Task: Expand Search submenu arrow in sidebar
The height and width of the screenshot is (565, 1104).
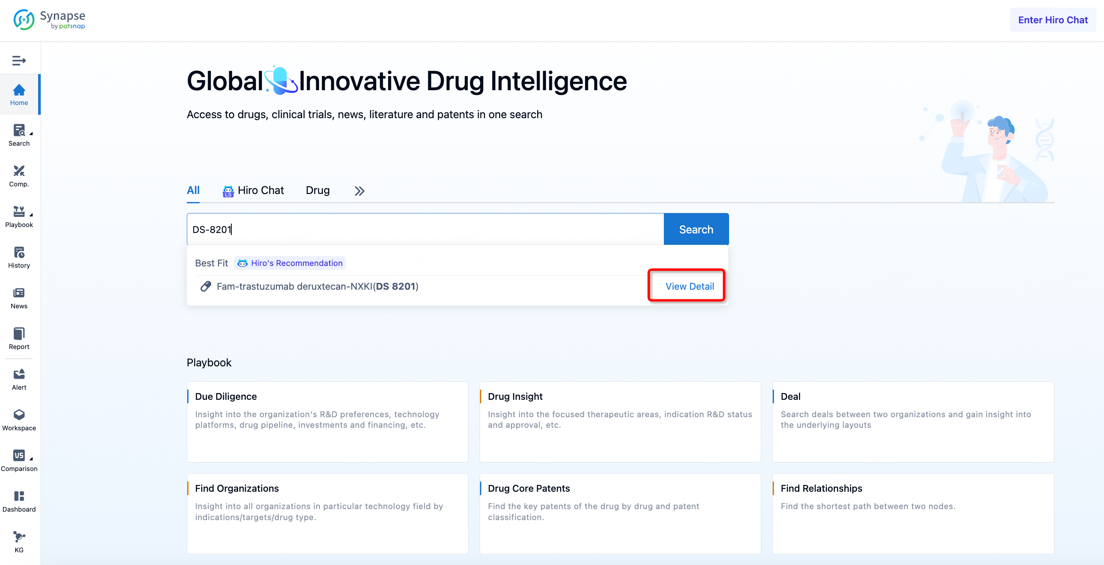Action: coord(31,134)
